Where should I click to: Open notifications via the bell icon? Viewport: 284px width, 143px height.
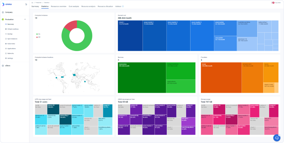click(273, 2)
